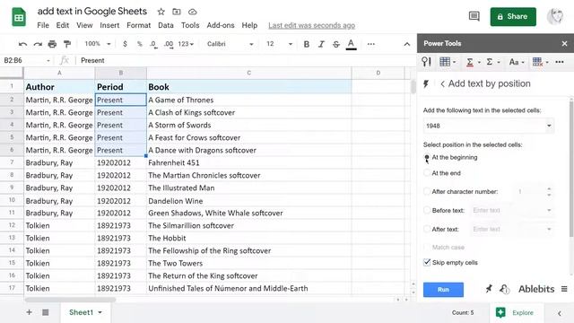This screenshot has width=574, height=323.
Task: Run the add text operation
Action: (x=443, y=289)
